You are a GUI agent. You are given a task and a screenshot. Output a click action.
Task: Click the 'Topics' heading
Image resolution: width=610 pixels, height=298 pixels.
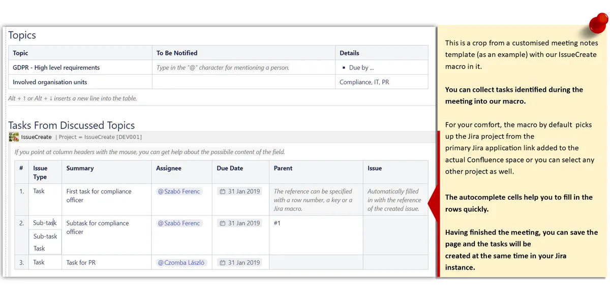[22, 36]
